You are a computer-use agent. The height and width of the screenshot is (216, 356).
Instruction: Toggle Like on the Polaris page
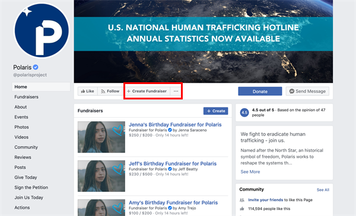pos(88,91)
